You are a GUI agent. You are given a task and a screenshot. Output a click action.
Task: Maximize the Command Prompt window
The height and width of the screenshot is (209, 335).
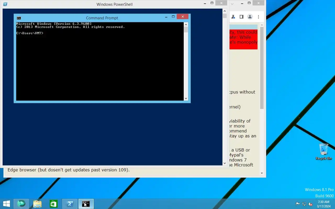coord(173,17)
